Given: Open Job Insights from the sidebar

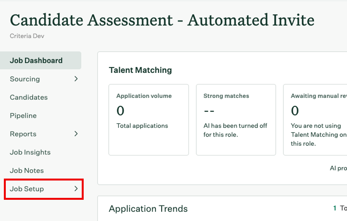Looking at the screenshot, I should coord(30,152).
